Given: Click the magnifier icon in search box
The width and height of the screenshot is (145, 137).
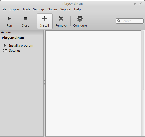Looking at the screenshot, I should (119, 21).
